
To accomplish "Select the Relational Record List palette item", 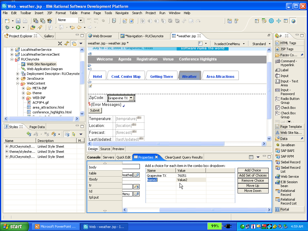I will point(286,201).
